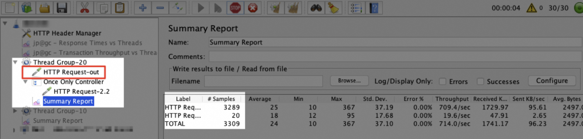Select highlighted Summary Report under Thread Group-20
Screen dimensions: 583x139
click(68, 101)
